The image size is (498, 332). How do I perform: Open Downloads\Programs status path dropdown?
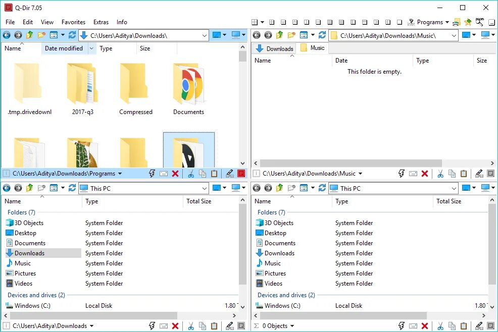click(x=120, y=174)
